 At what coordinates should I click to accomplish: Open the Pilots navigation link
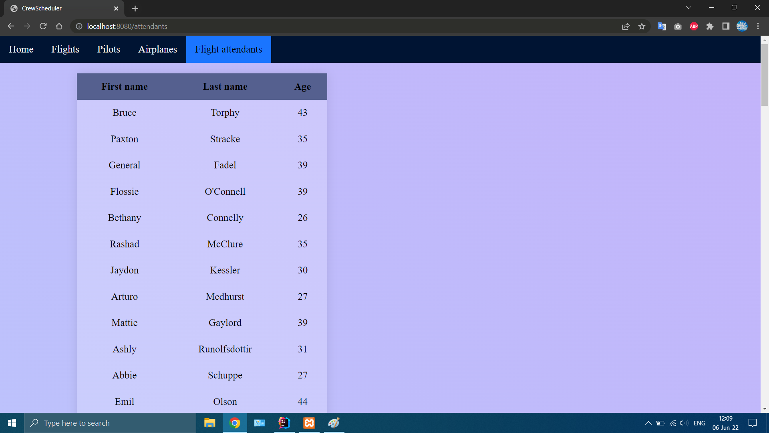[109, 49]
